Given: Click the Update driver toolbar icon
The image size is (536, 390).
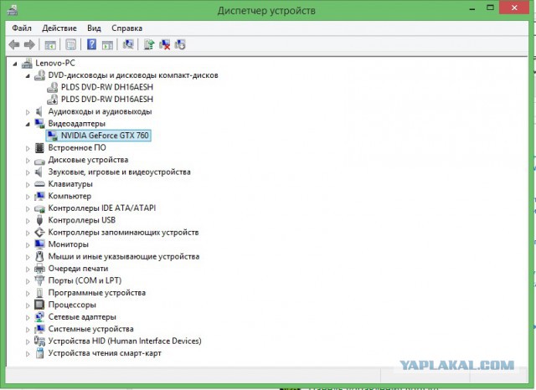Looking at the screenshot, I should coord(149,44).
